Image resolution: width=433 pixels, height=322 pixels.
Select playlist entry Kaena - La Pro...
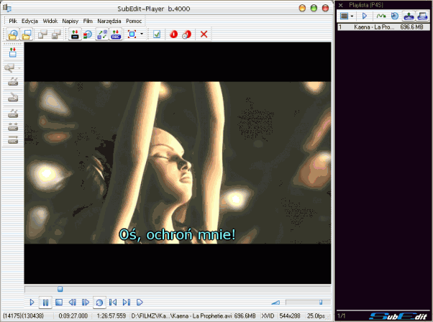[x=384, y=27]
